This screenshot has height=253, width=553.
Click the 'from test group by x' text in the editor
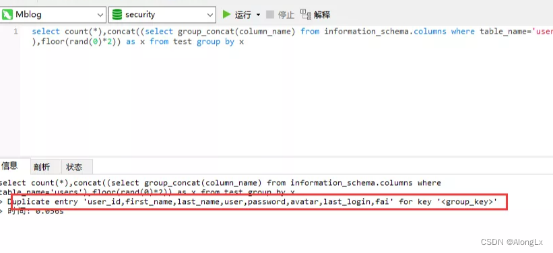(197, 42)
